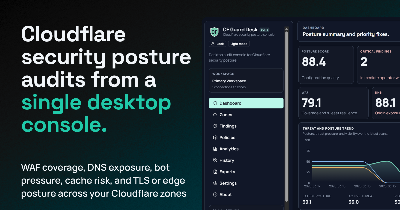The image size is (400, 210).
Task: Click the 88.4 posture score value
Action: point(314,62)
